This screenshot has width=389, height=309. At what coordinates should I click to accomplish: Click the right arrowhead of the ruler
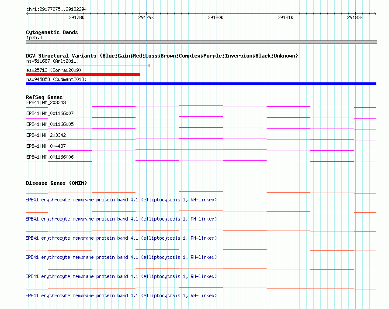(x=375, y=14)
